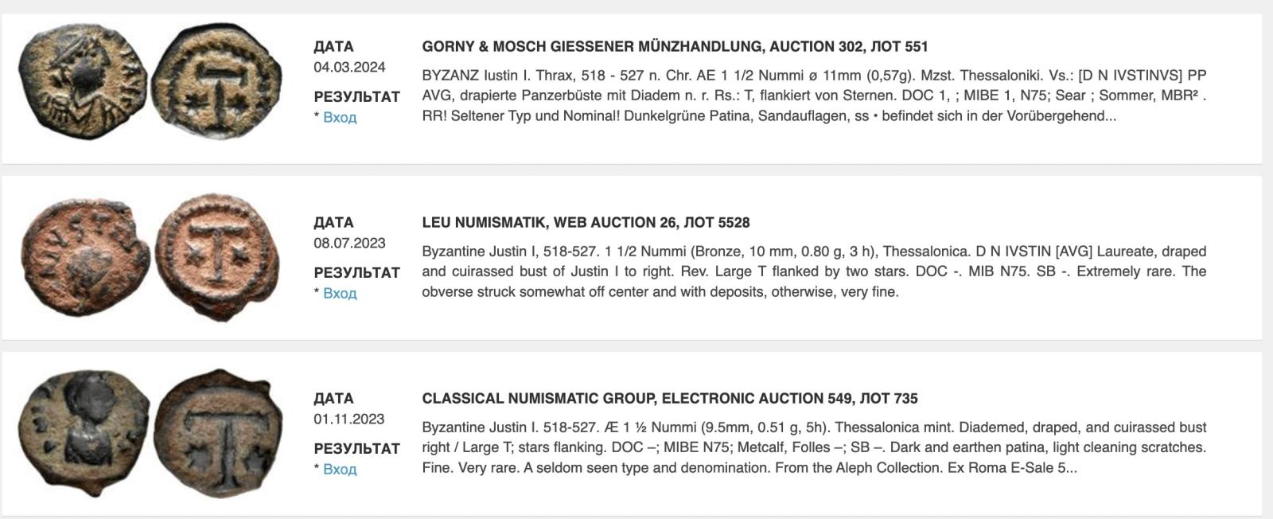Open the Leu Numismatik Web Auction 26 title

coord(586,222)
